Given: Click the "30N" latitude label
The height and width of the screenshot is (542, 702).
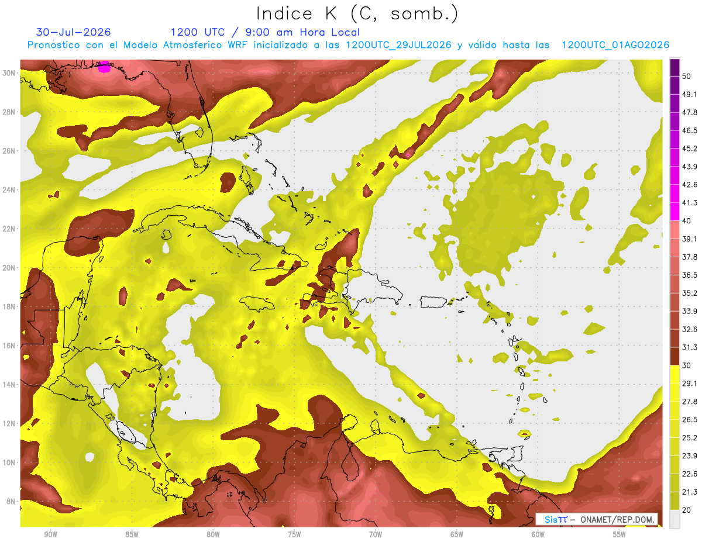Looking at the screenshot, I should (9, 73).
